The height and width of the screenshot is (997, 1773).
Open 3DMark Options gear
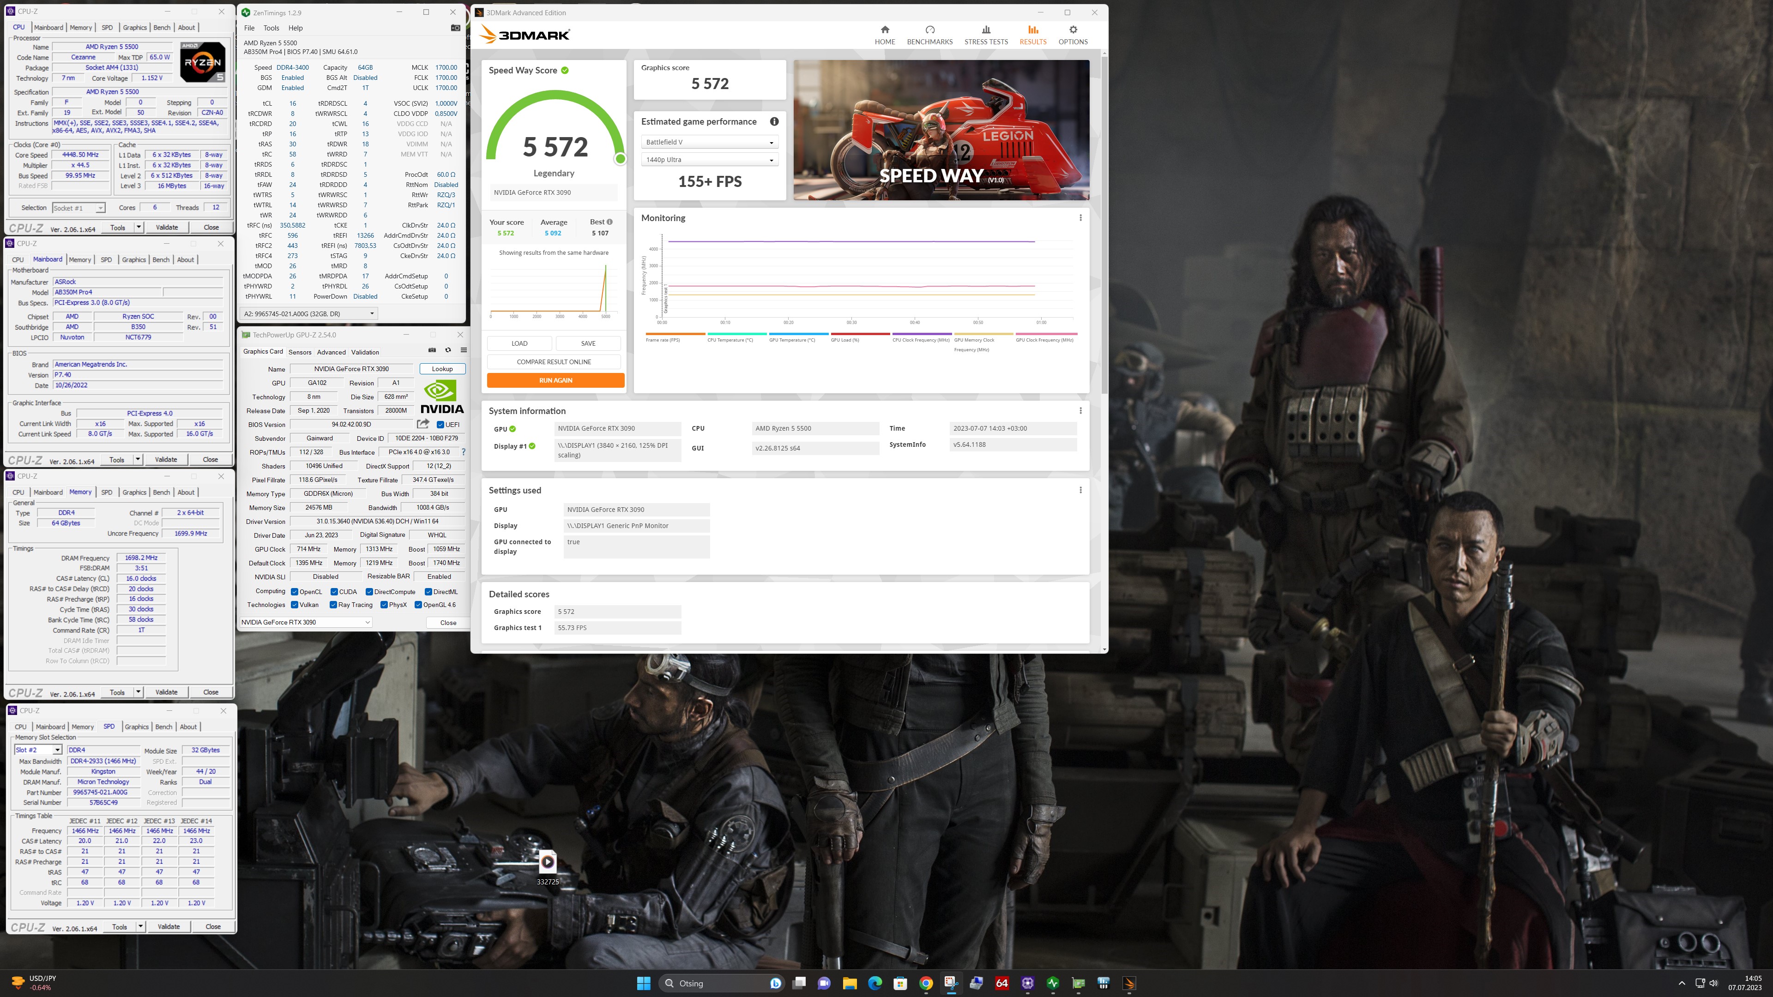tap(1072, 35)
